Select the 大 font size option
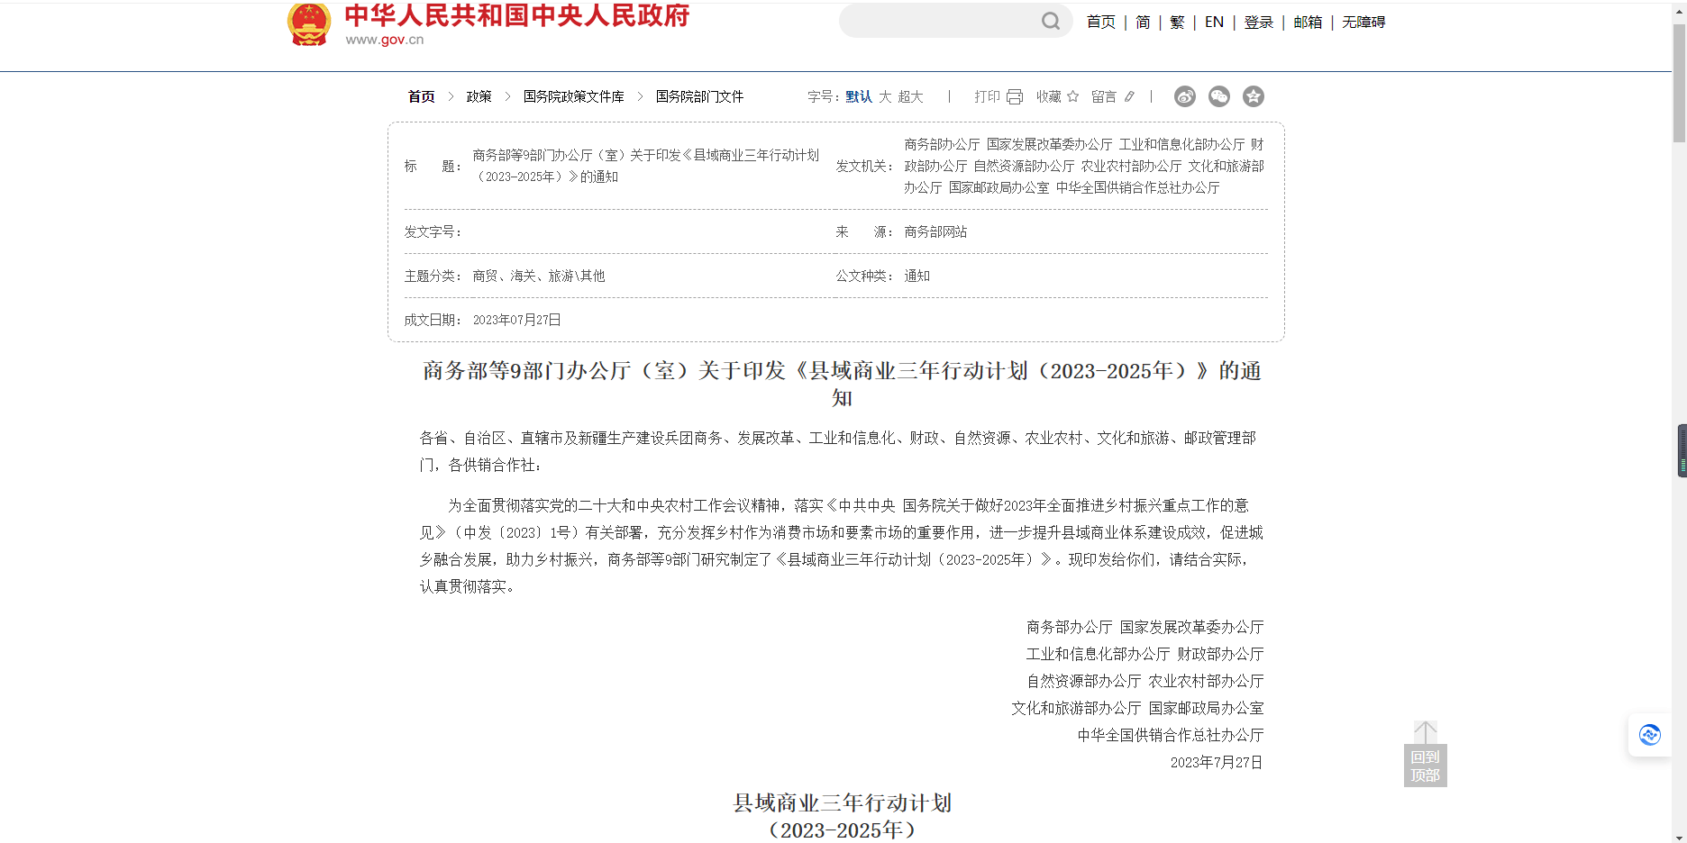Screen dimensions: 1687x843 coord(887,96)
